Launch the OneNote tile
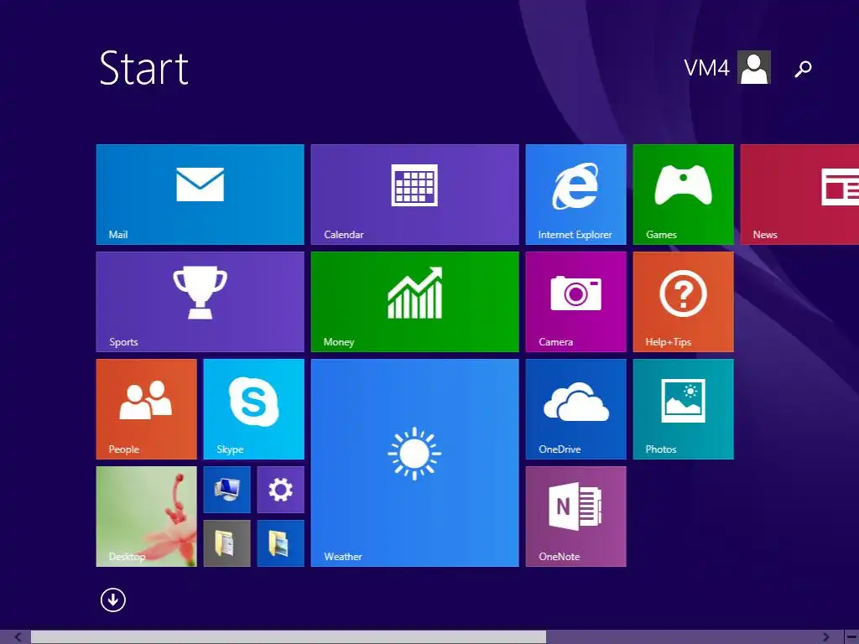The image size is (859, 644). (575, 517)
